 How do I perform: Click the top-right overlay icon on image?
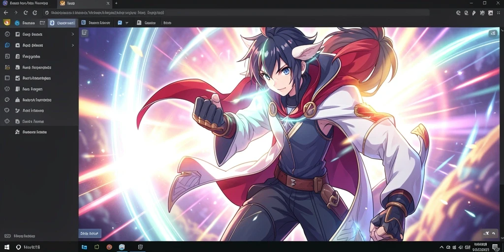493,33
